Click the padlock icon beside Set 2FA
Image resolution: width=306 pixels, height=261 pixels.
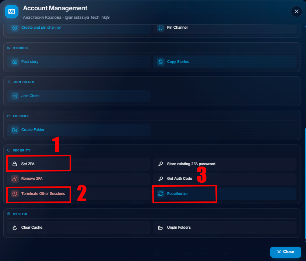15,164
